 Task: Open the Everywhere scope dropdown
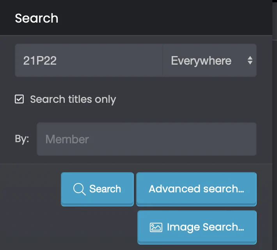click(210, 60)
